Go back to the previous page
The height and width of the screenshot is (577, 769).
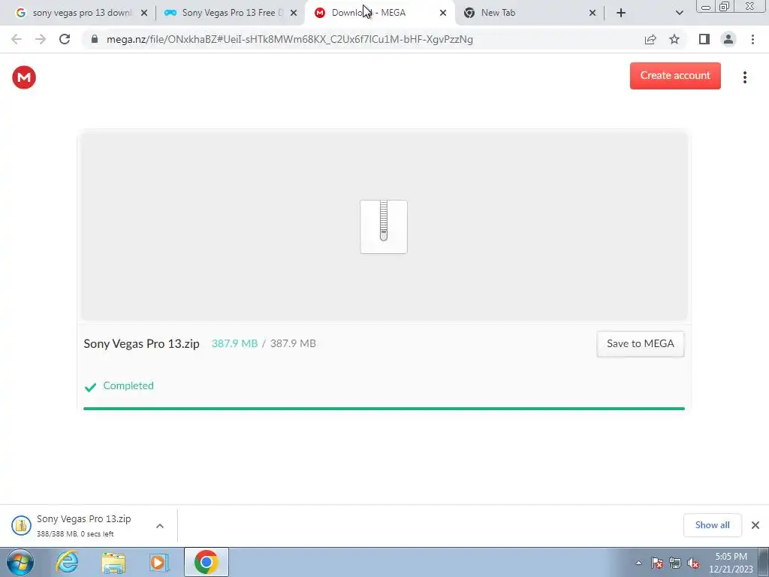pyautogui.click(x=17, y=39)
